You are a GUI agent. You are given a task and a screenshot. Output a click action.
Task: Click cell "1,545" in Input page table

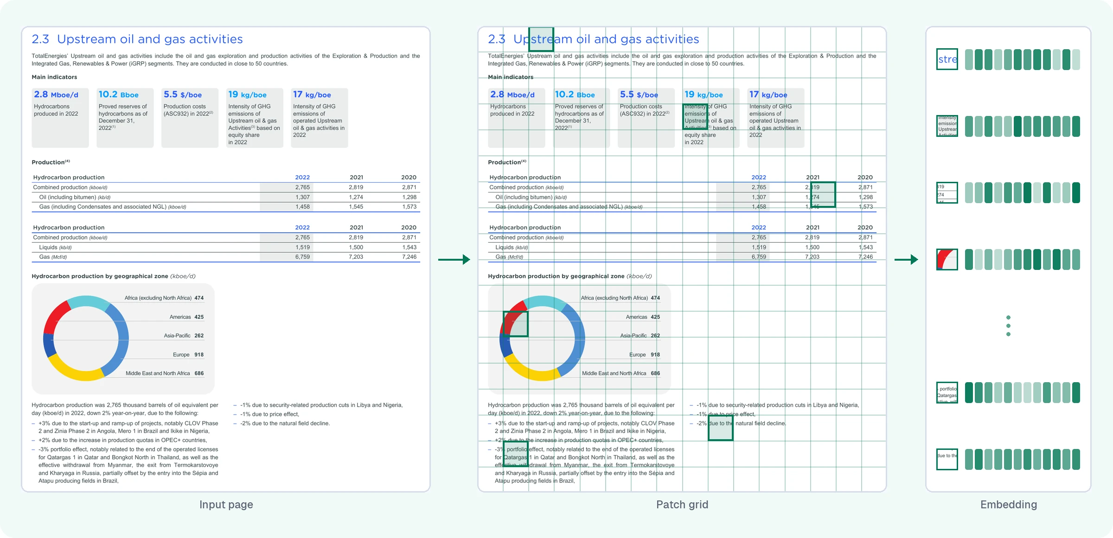(x=356, y=207)
